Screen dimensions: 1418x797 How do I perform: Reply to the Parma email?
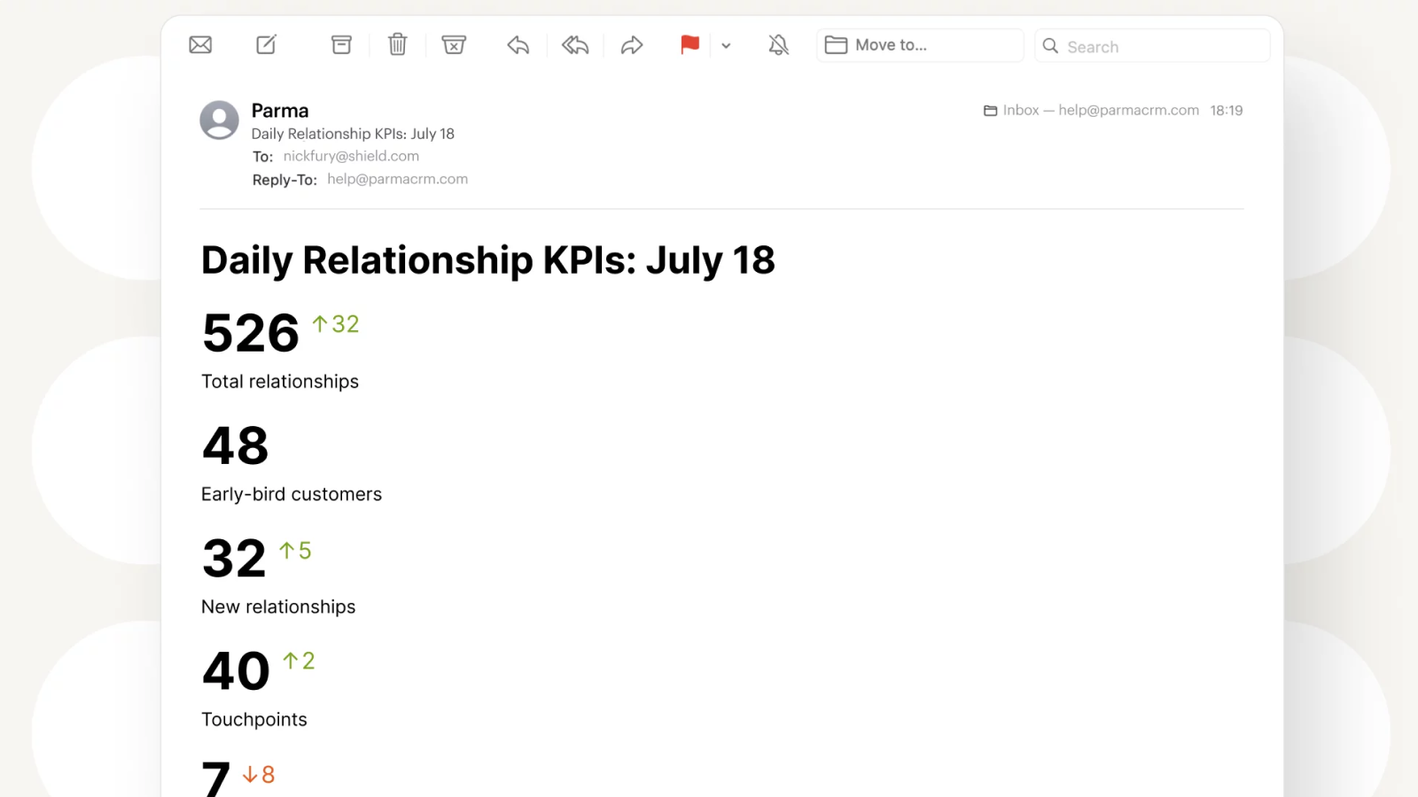pyautogui.click(x=518, y=44)
